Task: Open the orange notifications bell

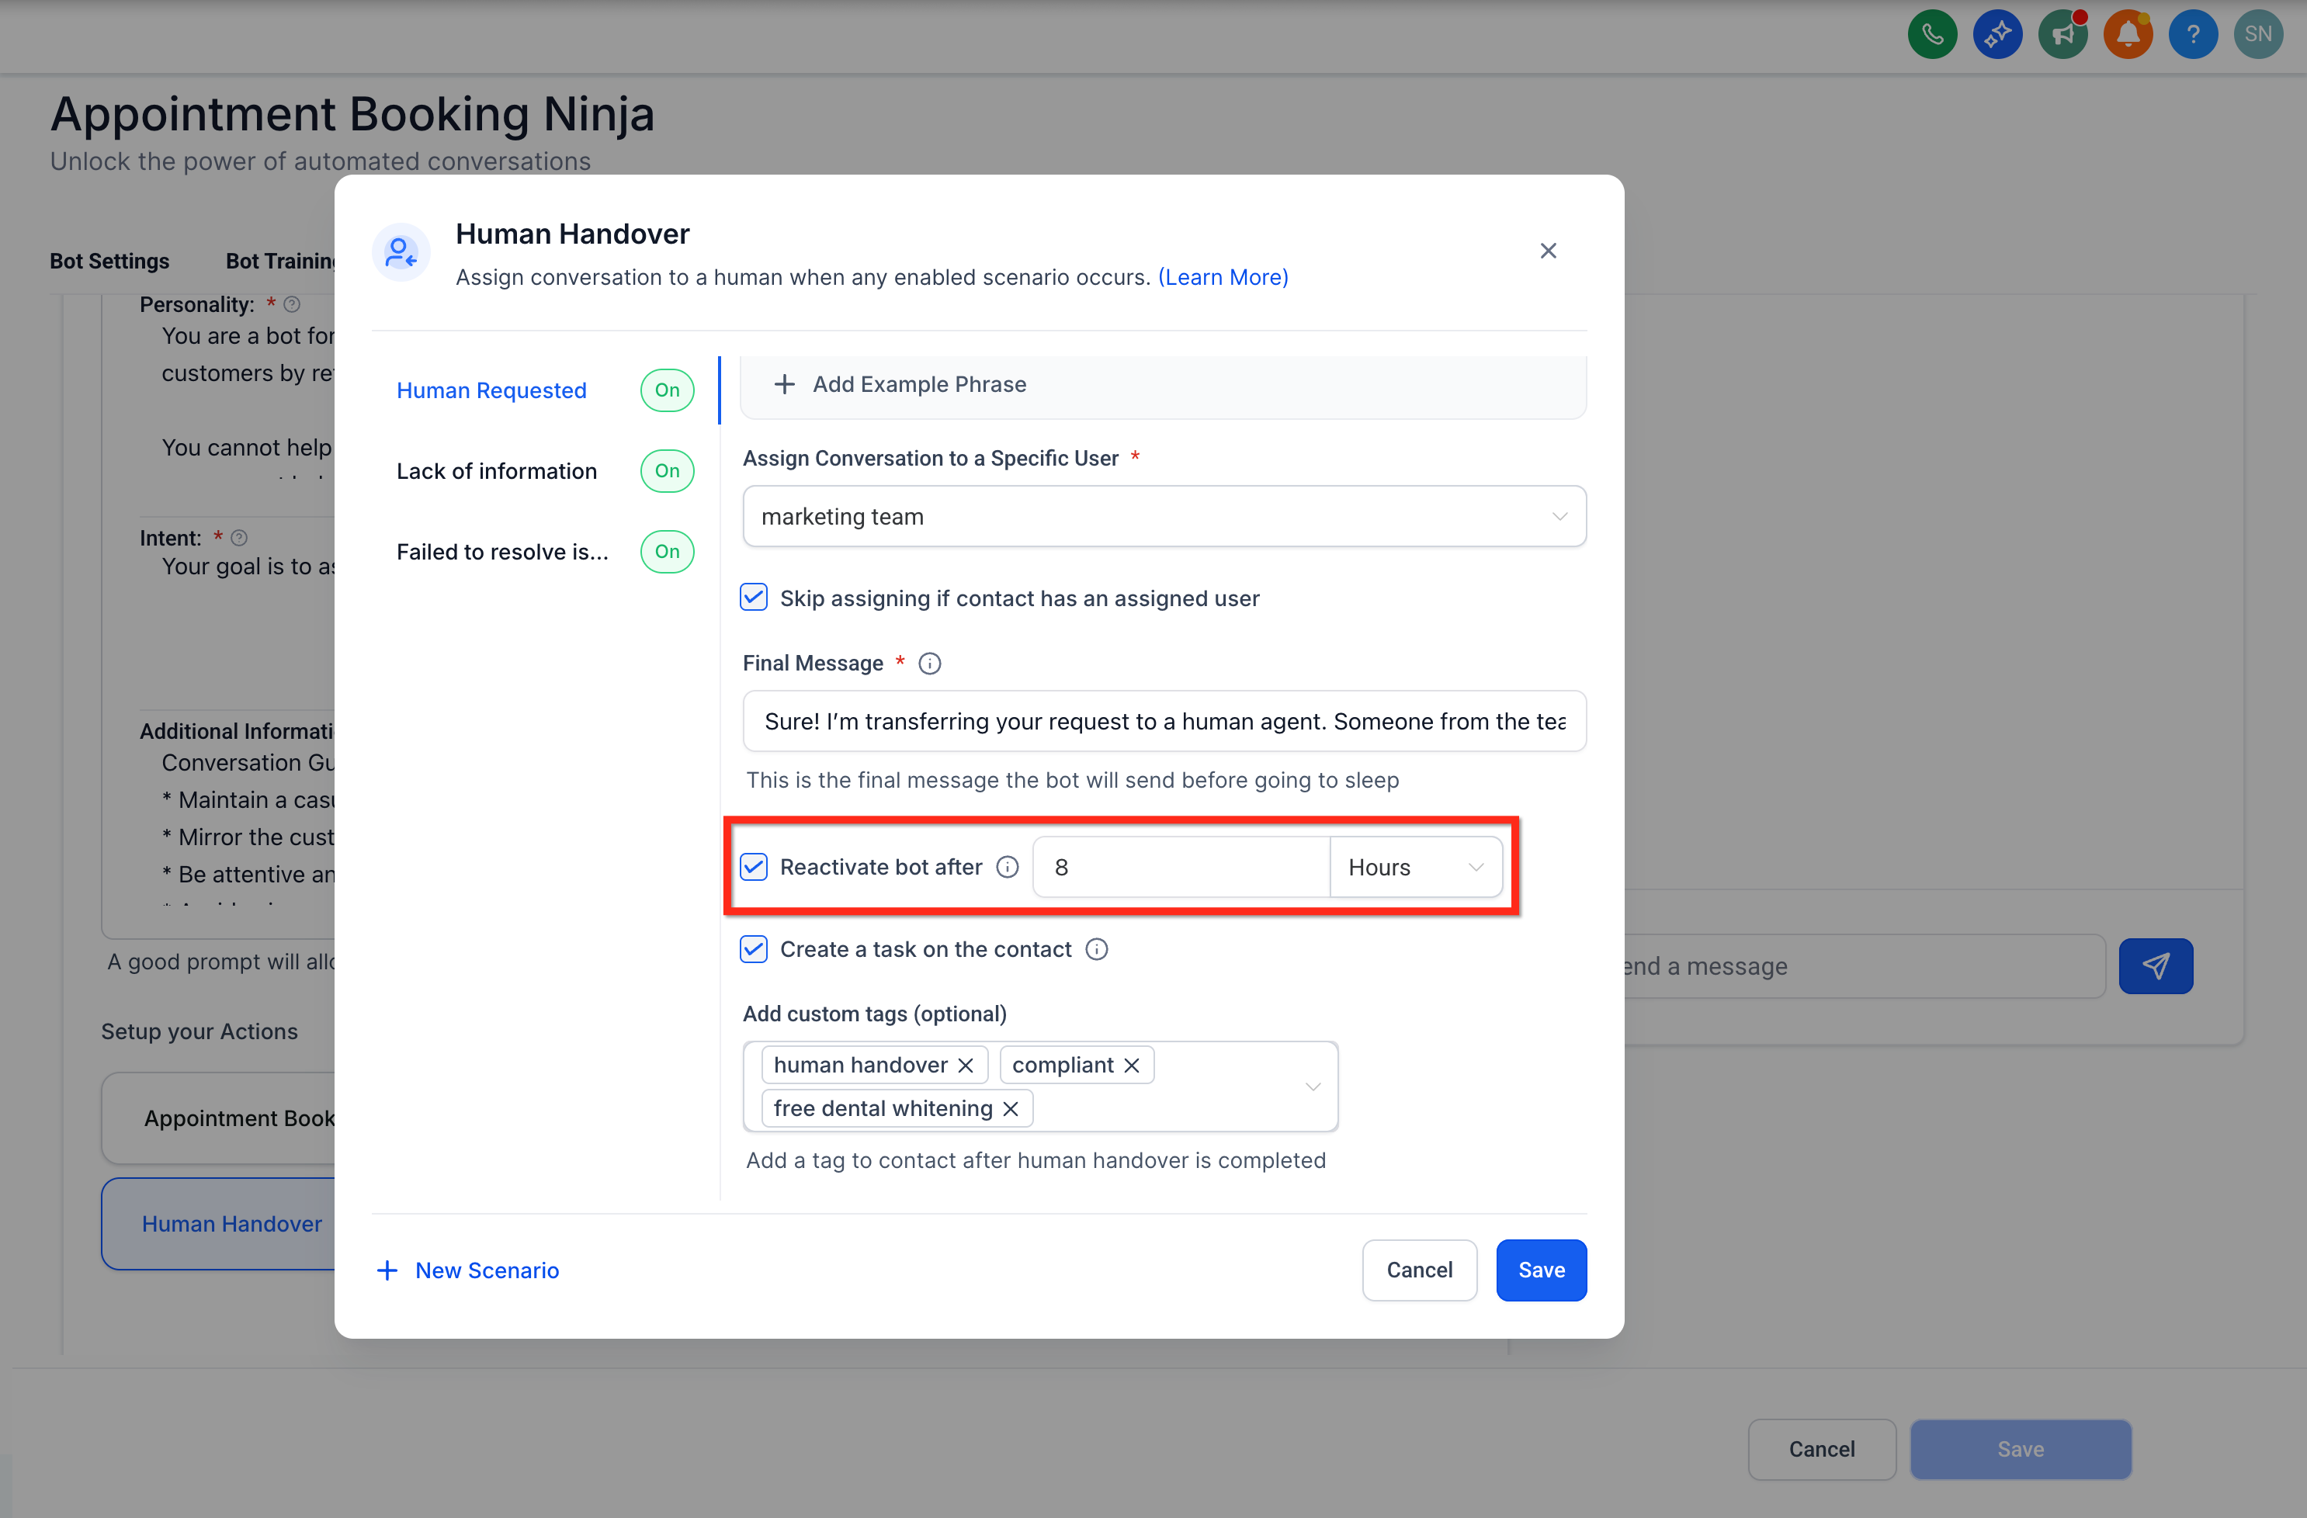Action: coord(2128,35)
